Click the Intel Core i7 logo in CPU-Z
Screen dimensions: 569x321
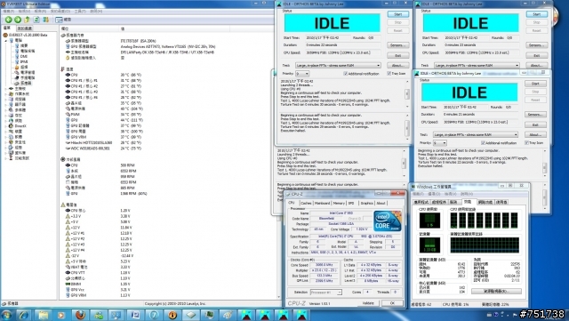pyautogui.click(x=388, y=221)
